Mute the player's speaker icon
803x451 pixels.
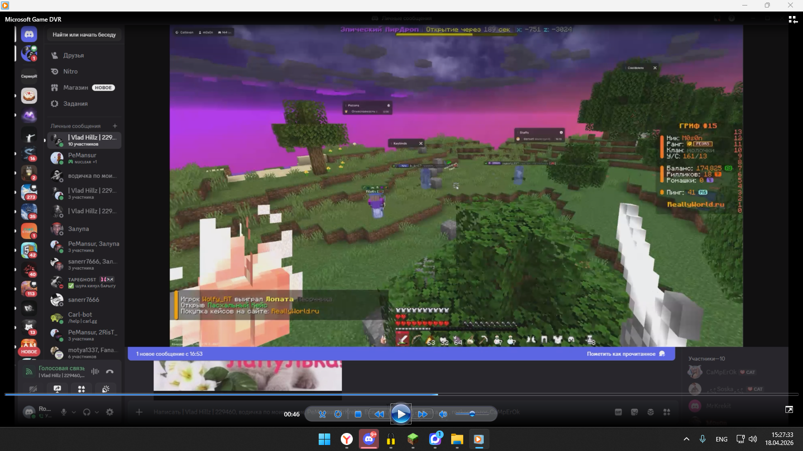tap(443, 414)
